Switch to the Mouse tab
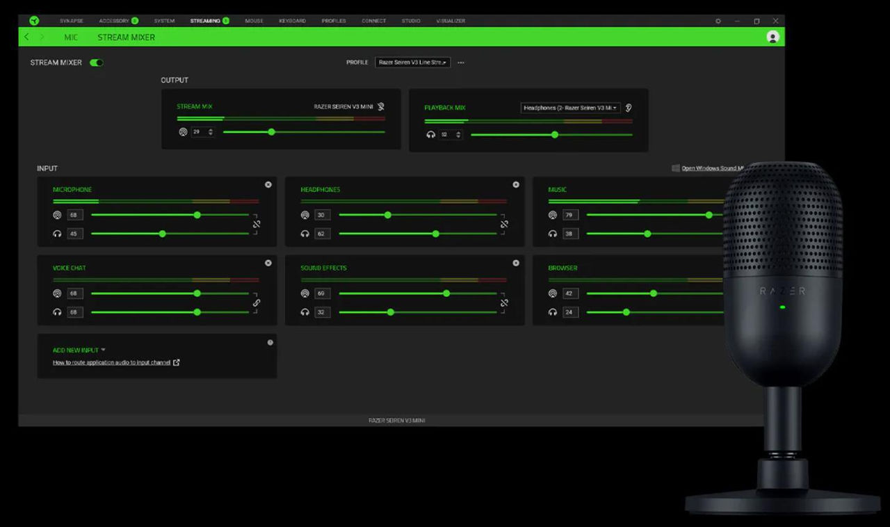890x527 pixels. [254, 21]
